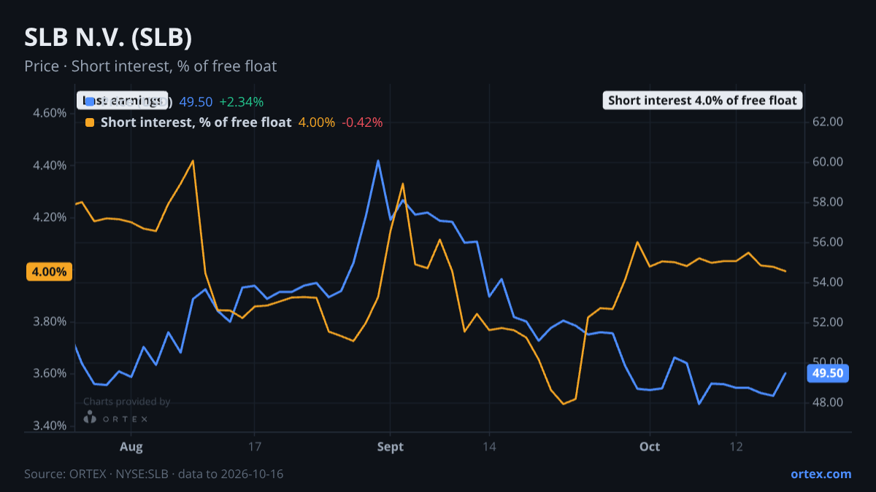This screenshot has height=492, width=876.
Task: Click the 3.60% left axis label
Action: 50,373
